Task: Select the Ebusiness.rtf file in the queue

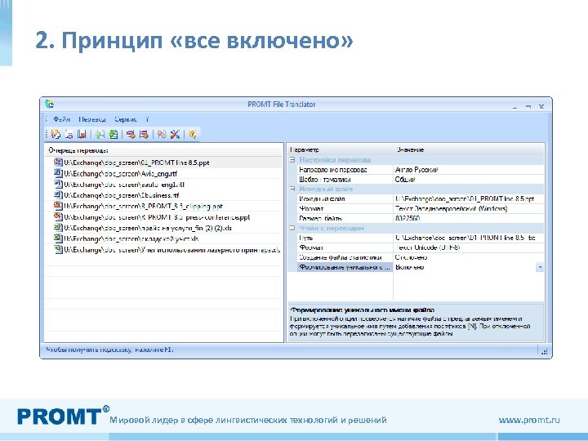Action: point(122,195)
